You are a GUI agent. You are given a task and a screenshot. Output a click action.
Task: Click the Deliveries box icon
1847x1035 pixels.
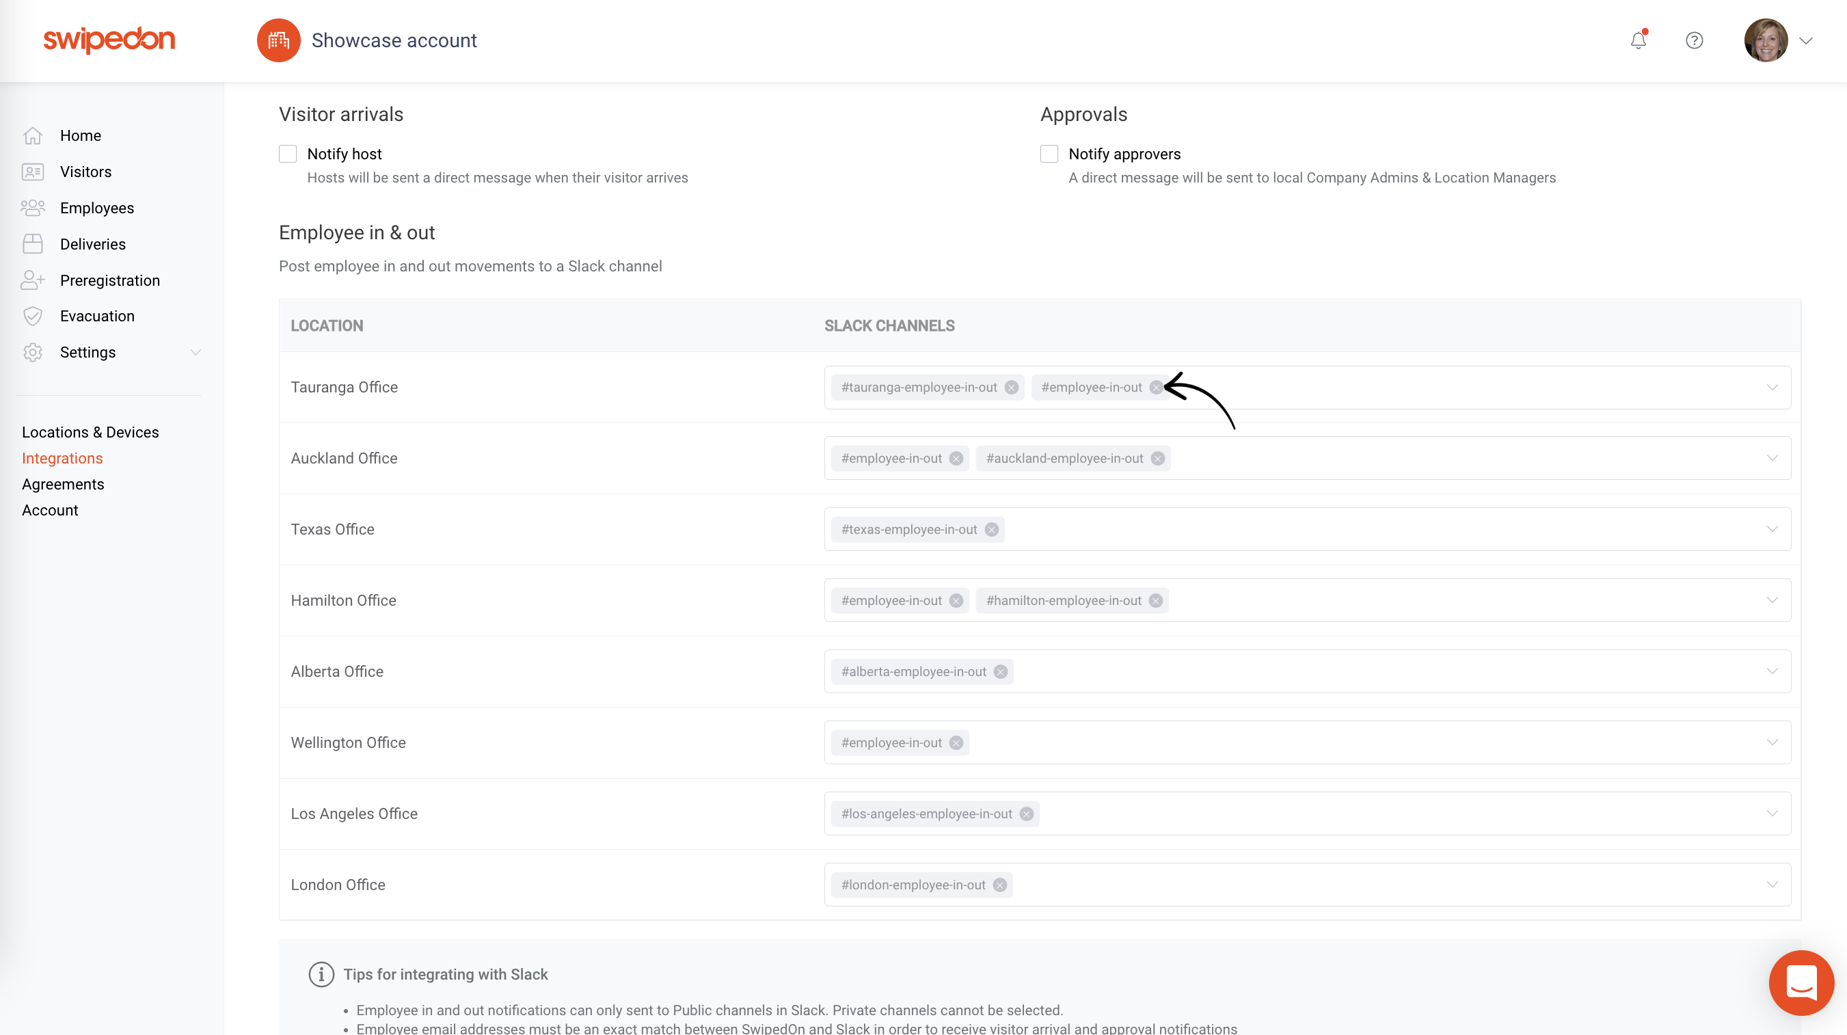point(33,244)
